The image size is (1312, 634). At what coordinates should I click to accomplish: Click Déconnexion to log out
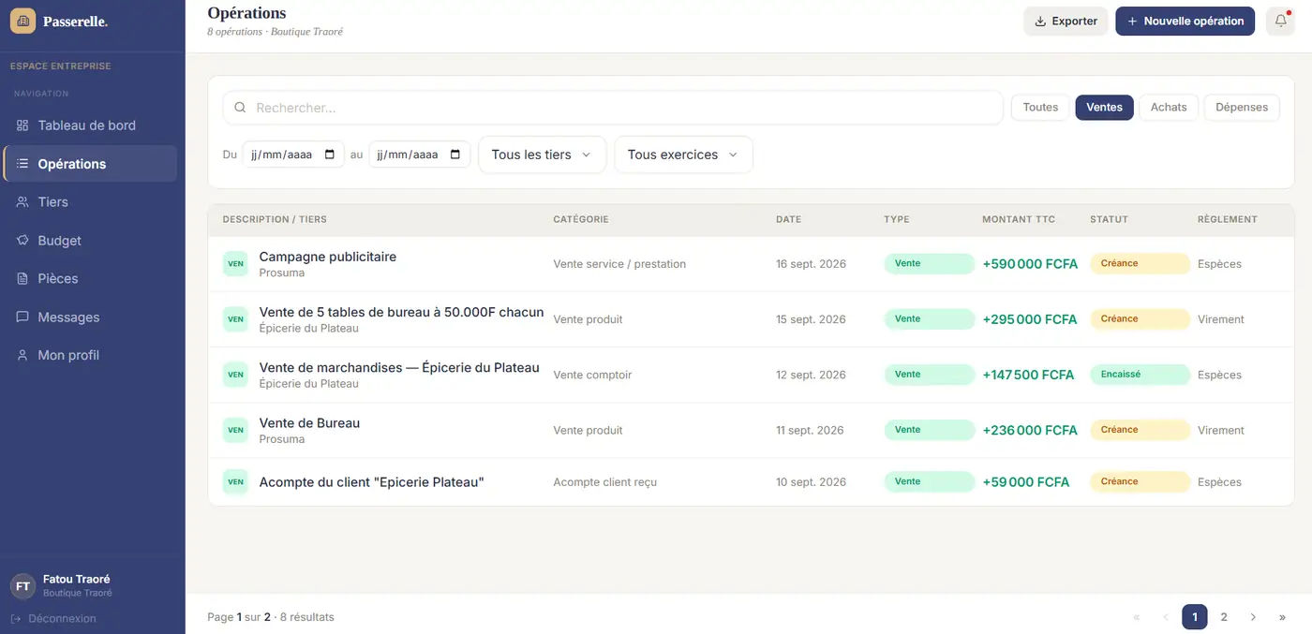pos(53,618)
